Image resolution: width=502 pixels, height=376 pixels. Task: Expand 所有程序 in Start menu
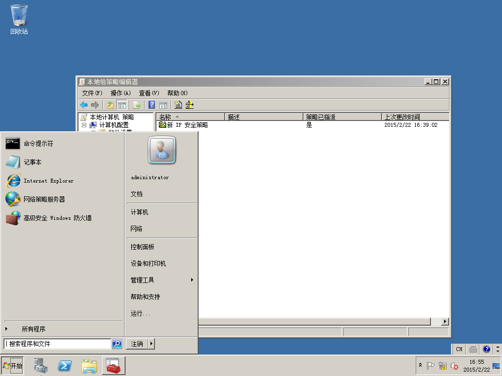(33, 329)
